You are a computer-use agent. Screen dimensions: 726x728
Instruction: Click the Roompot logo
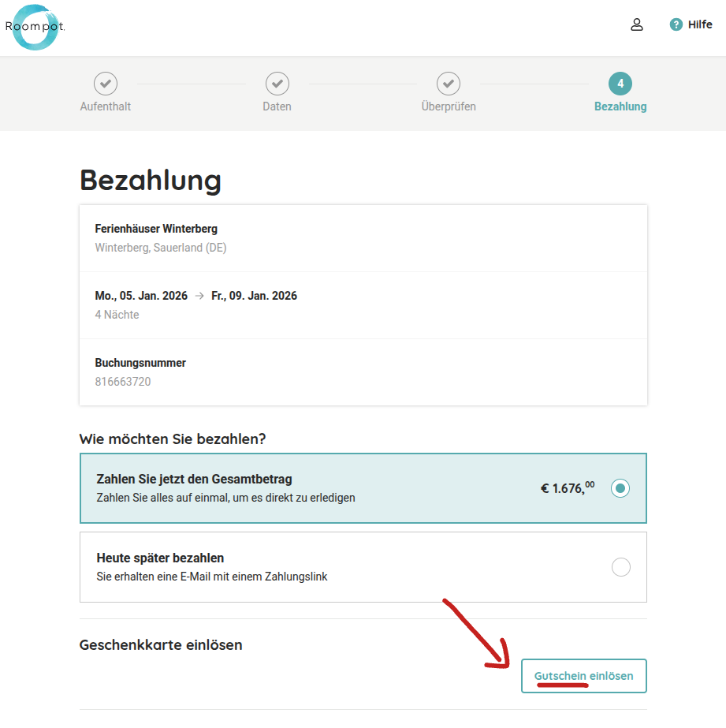[34, 28]
